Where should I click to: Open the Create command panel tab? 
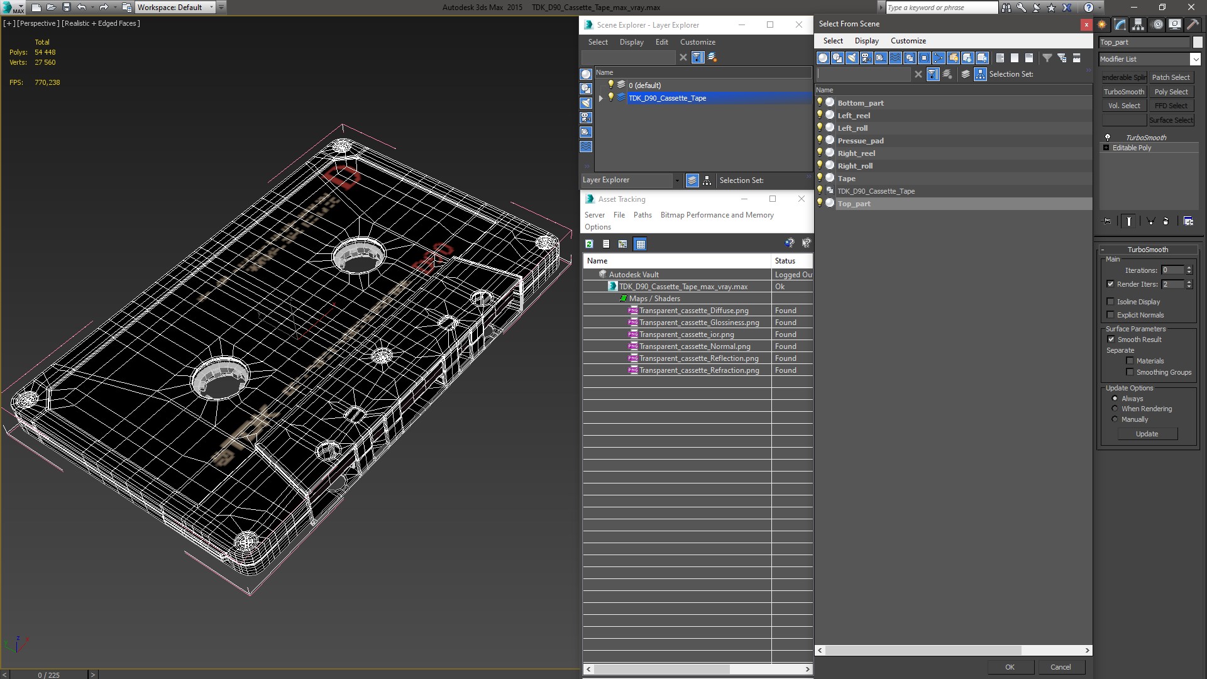coord(1102,25)
